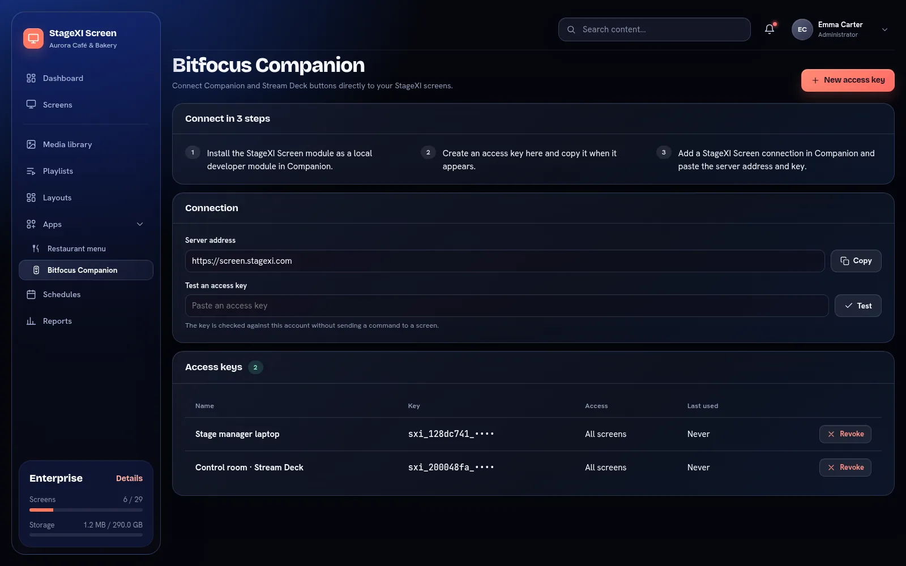Click the Schedules calendar icon
Viewport: 906px width, 566px height.
31,294
